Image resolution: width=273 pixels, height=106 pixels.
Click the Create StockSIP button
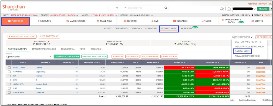[x=169, y=57]
